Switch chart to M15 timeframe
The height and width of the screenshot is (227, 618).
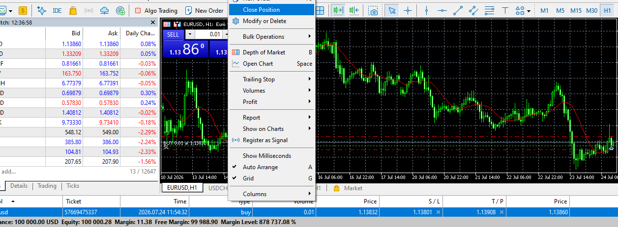pos(576,10)
